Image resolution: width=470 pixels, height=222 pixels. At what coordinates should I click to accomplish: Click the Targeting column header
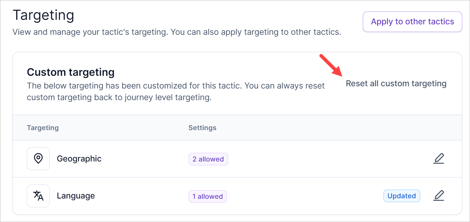(43, 128)
